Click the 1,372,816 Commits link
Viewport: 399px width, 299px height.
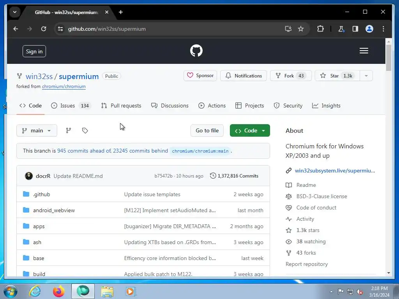click(238, 176)
